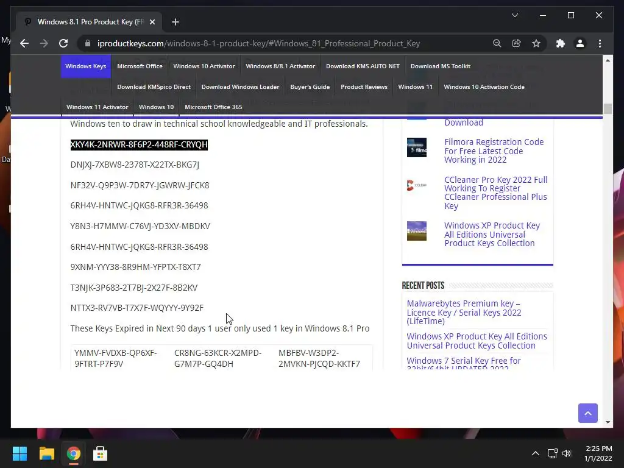Click the key Y8N3-H7MMW-C76VJ-YD3XV-MBDKV
This screenshot has width=624, height=468.
pyautogui.click(x=140, y=226)
